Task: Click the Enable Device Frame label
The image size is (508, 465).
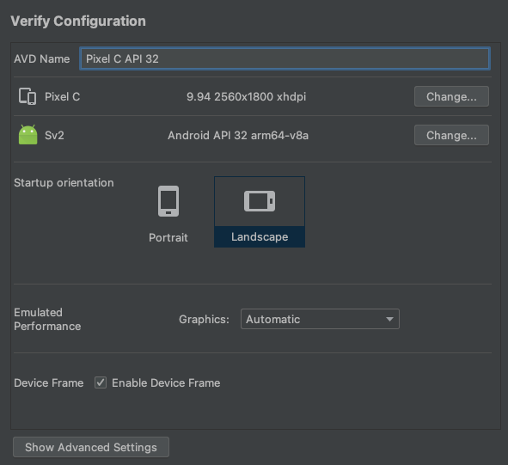Action: point(166,383)
